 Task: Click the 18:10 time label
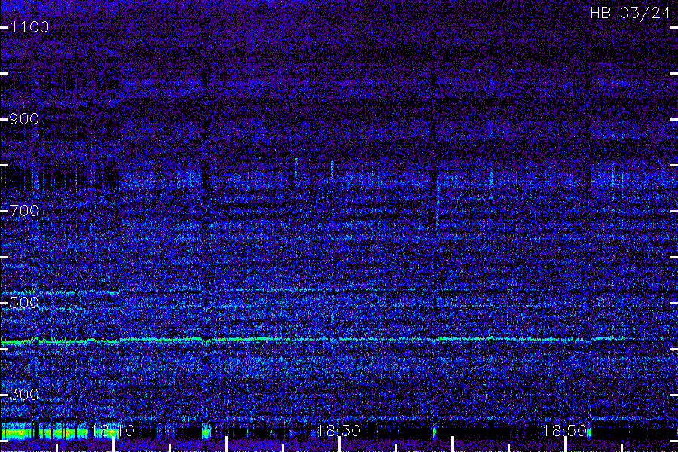click(113, 431)
